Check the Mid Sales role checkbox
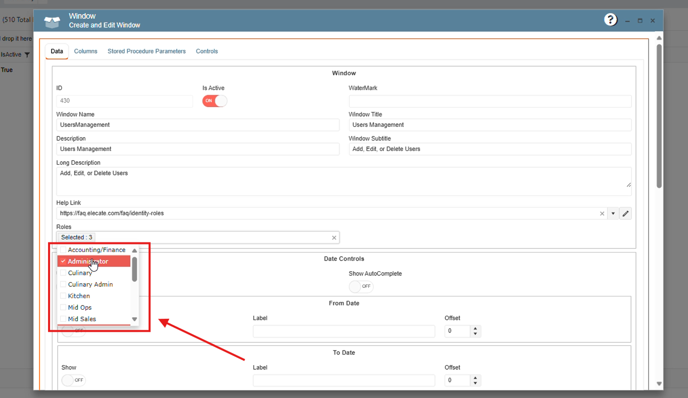Screen dimensions: 688x398 pyautogui.click(x=63, y=319)
